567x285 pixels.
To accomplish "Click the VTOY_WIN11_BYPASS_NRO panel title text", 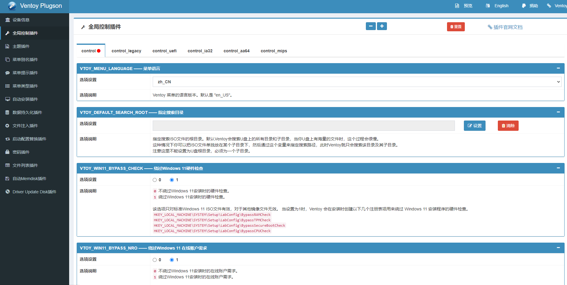I will [143, 248].
